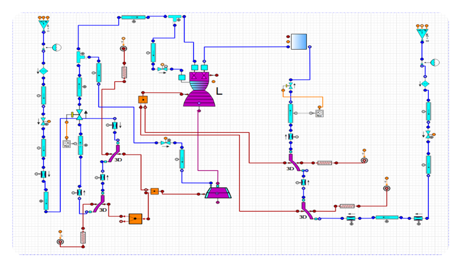Select the orifice above the upper-left 3D pump
Image resolution: width=461 pixels, height=268 pixels.
click(x=115, y=126)
